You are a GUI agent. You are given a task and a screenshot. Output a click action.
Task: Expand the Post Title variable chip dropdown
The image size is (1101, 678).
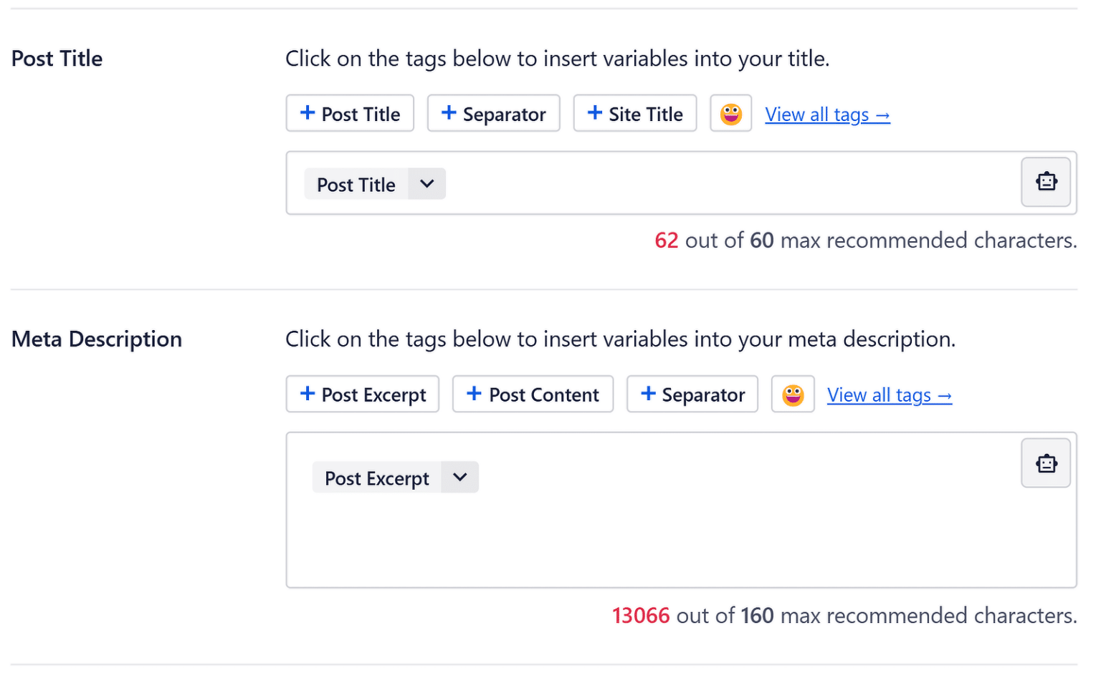[426, 184]
